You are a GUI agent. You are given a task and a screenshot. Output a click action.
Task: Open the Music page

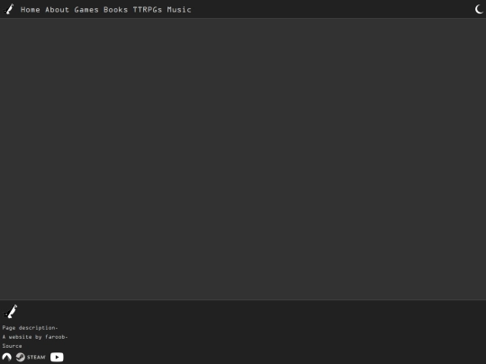179,10
